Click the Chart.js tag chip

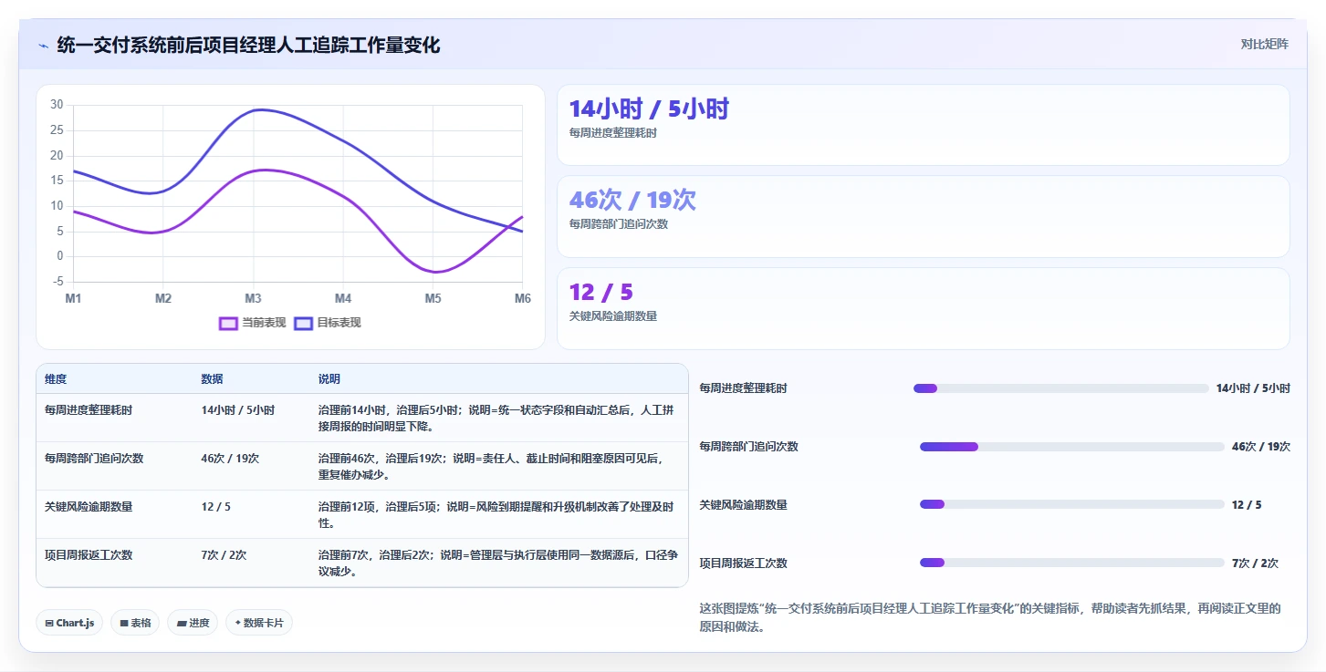click(x=69, y=623)
